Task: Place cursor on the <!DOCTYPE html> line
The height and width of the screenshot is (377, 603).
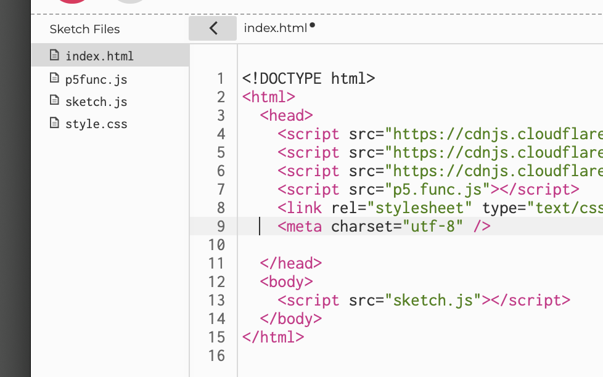Action: point(308,78)
